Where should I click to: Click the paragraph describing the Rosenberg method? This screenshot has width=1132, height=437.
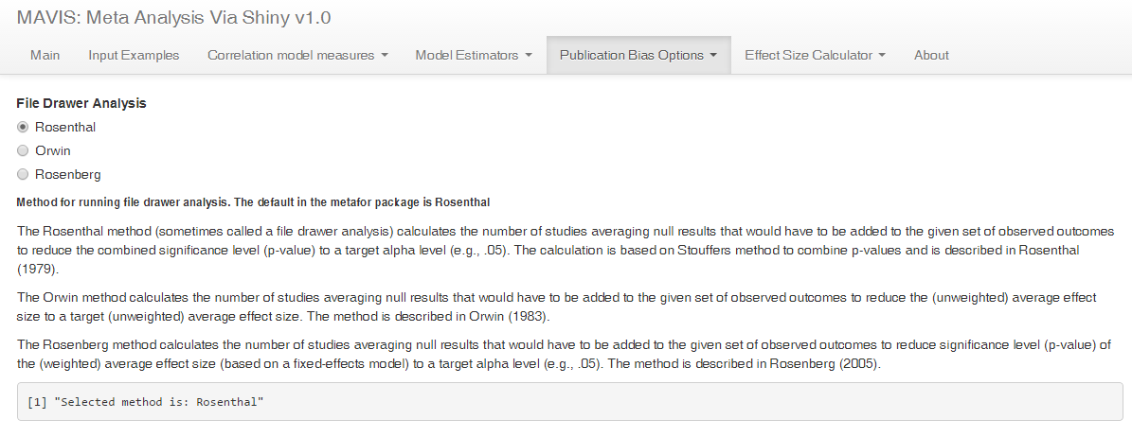pos(566,353)
